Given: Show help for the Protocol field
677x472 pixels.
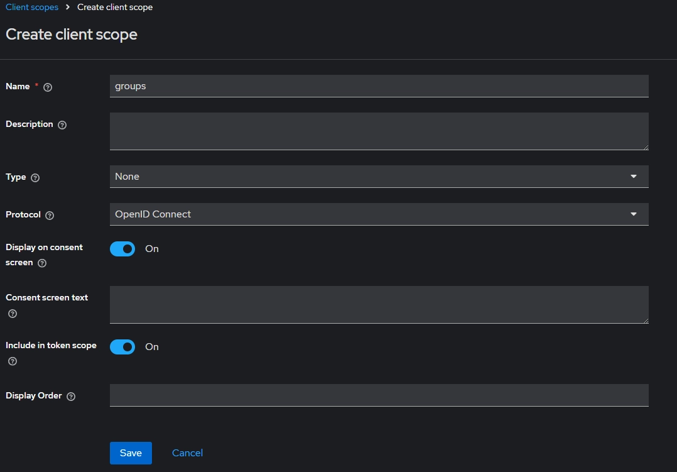Looking at the screenshot, I should [x=50, y=216].
